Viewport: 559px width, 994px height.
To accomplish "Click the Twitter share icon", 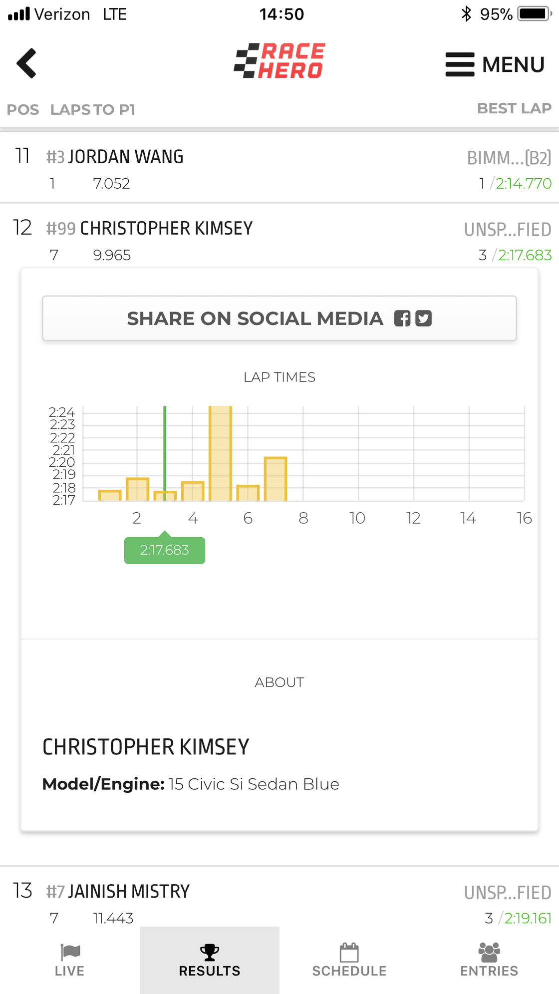I will [424, 319].
